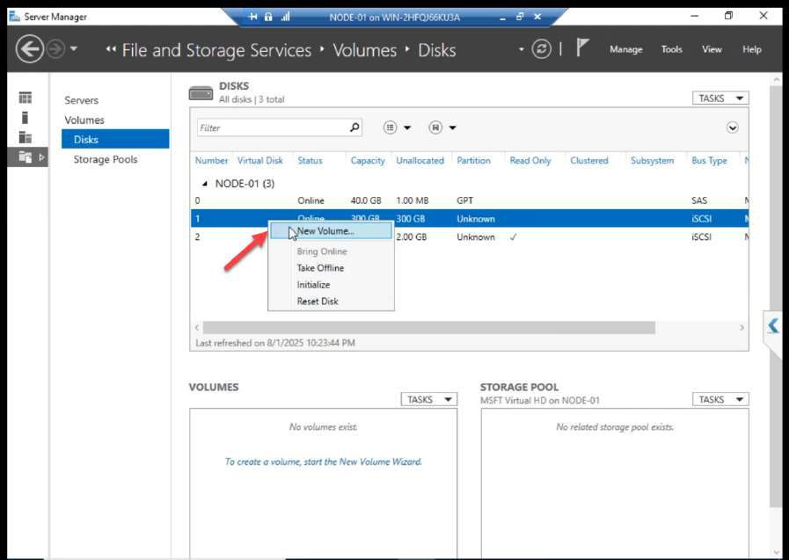Open Storage Pools page
Viewport: 789px width, 560px height.
click(106, 159)
